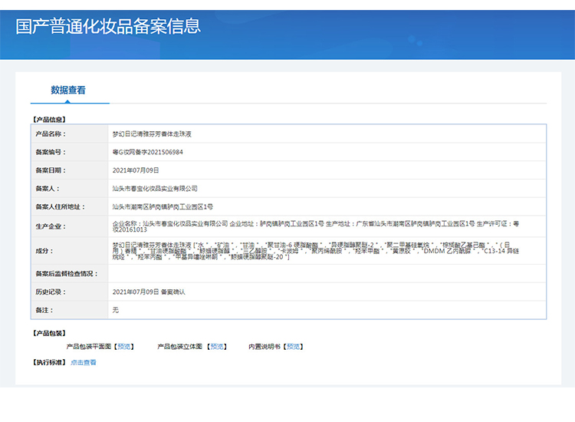
Task: Click the filer company name in 备案人 row
Action: coord(155,188)
